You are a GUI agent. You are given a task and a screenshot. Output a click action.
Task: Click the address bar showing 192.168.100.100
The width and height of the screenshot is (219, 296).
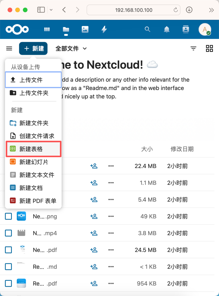click(x=134, y=10)
